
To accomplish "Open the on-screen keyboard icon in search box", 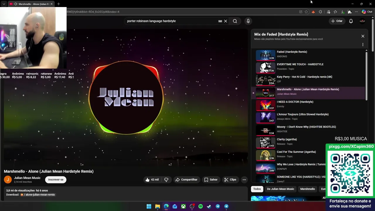I will 220,21.
